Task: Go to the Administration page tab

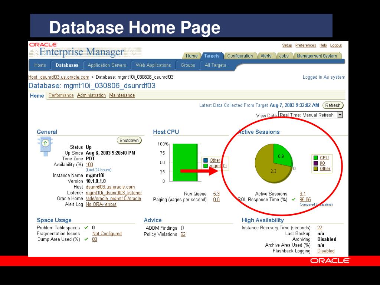Action: coord(91,95)
